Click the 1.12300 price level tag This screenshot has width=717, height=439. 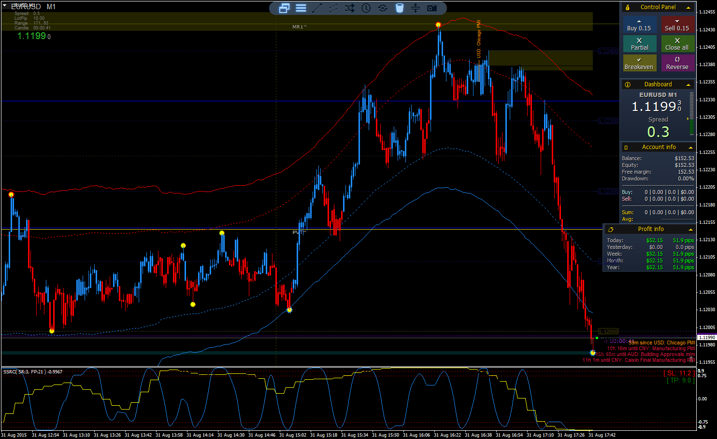[x=608, y=121]
